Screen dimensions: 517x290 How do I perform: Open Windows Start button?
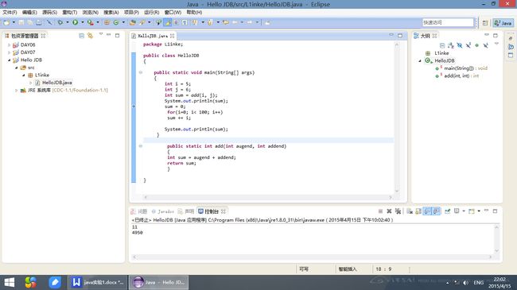pos(10,282)
